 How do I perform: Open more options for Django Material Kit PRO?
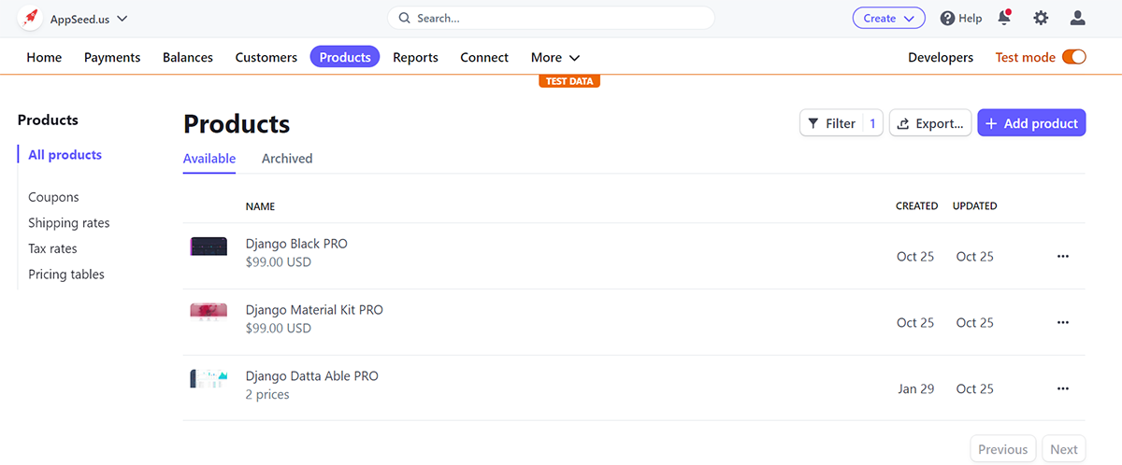(1062, 322)
